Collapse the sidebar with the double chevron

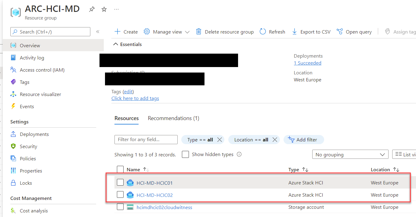point(98,32)
